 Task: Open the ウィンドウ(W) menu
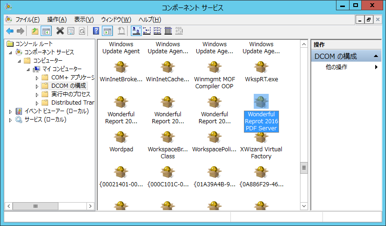tap(116, 20)
